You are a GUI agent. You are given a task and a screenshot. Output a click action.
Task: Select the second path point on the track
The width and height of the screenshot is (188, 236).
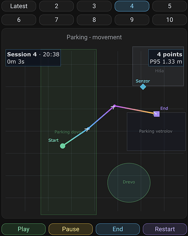(88, 128)
